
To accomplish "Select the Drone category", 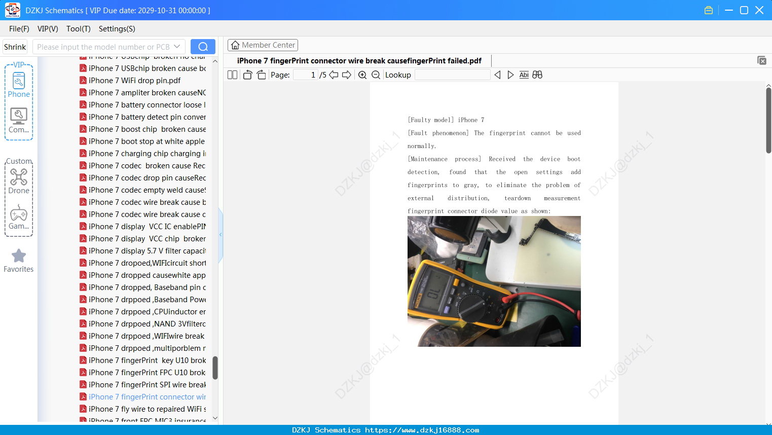I will click(x=19, y=182).
